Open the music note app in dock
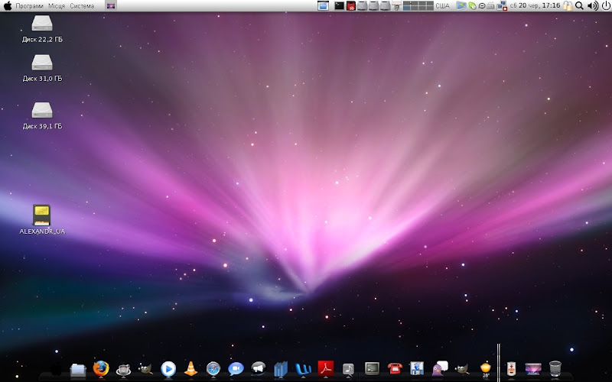Image resolution: width=612 pixels, height=382 pixels. pos(348,369)
